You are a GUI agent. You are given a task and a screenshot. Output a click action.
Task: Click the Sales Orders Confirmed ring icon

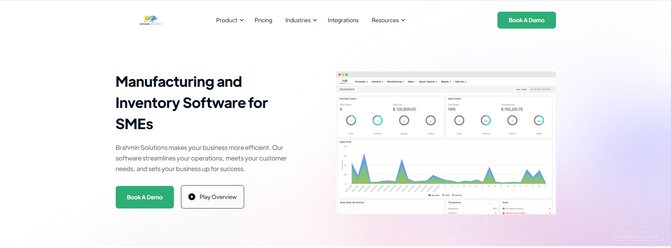pyautogui.click(x=486, y=121)
